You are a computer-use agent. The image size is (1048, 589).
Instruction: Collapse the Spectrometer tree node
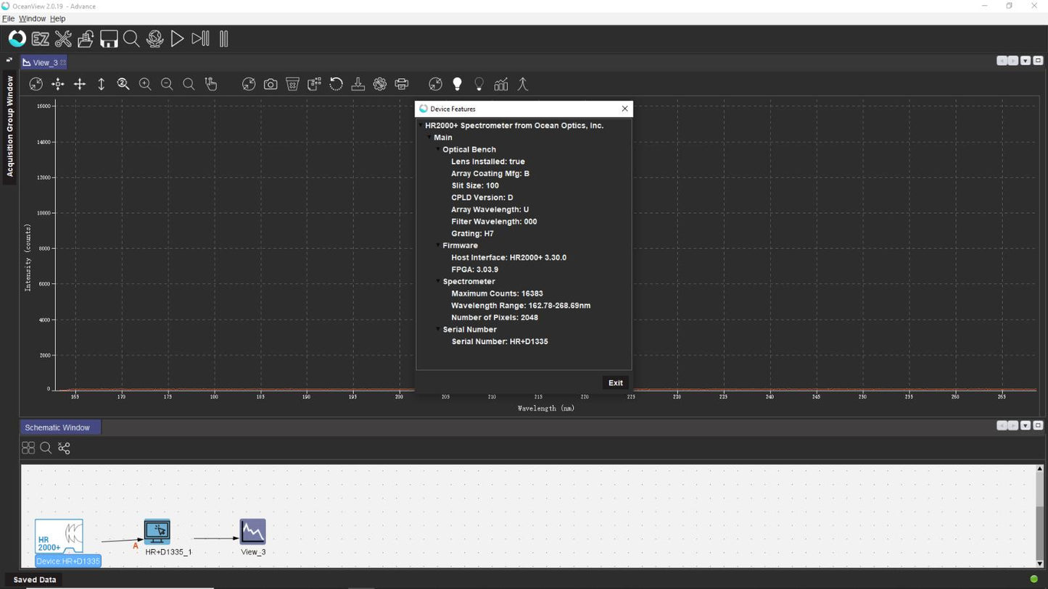pyautogui.click(x=437, y=282)
